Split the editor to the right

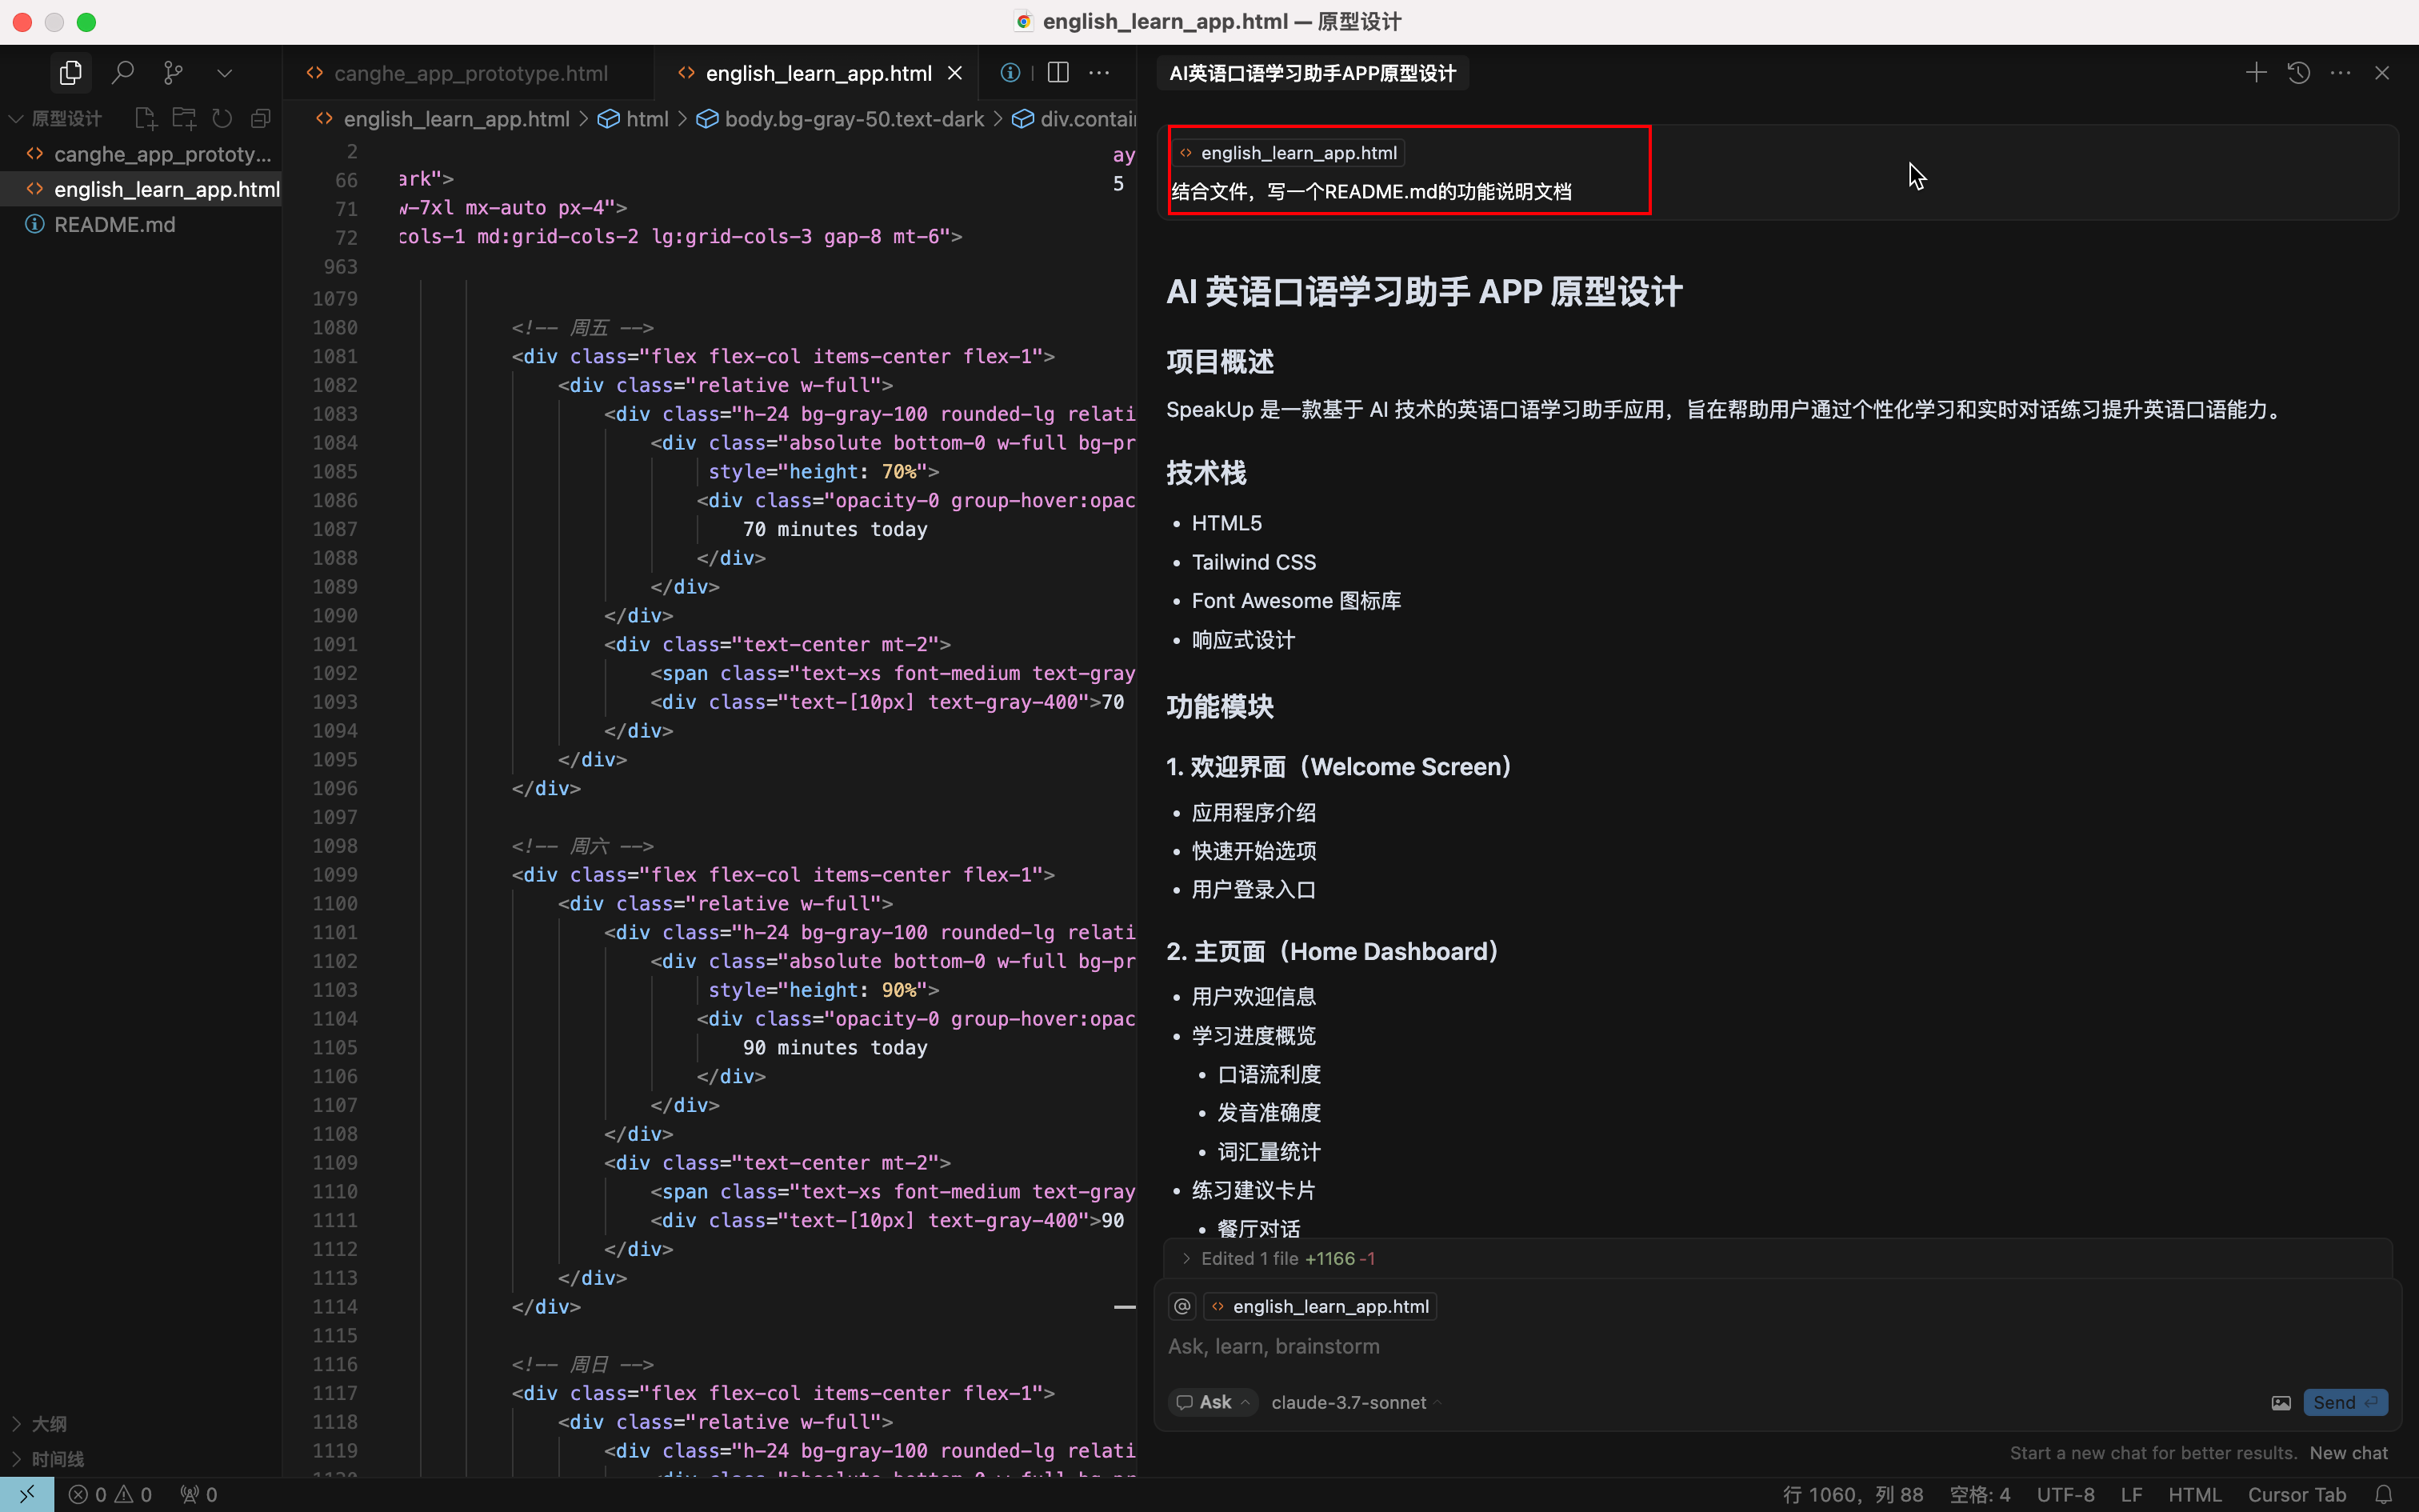pos(1058,73)
